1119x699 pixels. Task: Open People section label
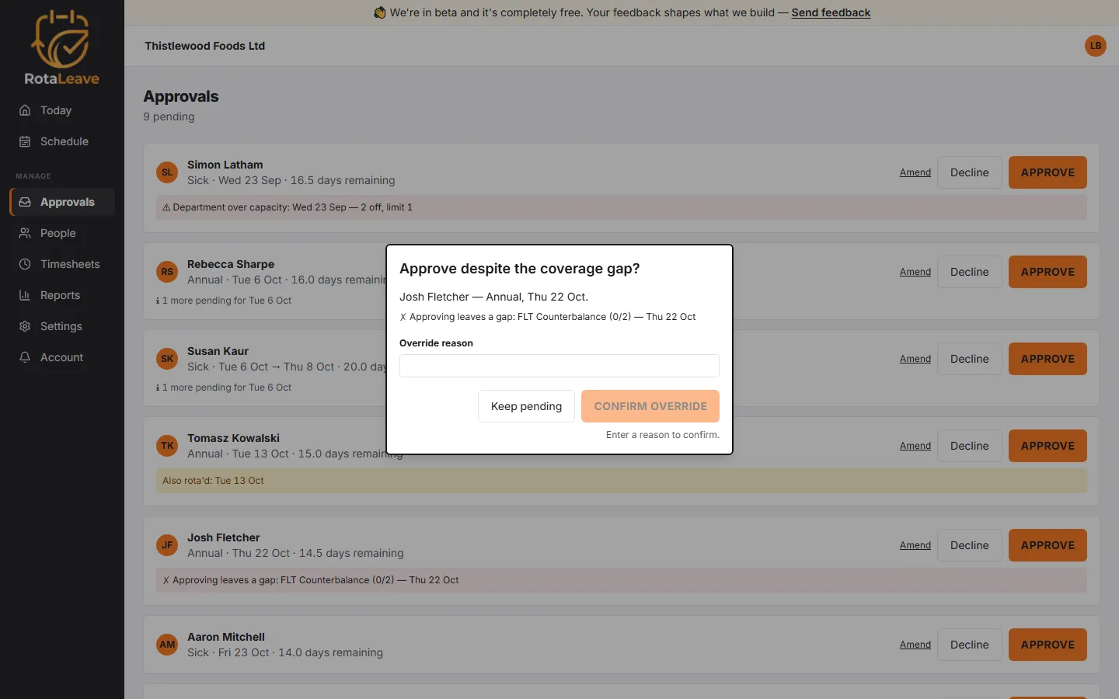[58, 233]
